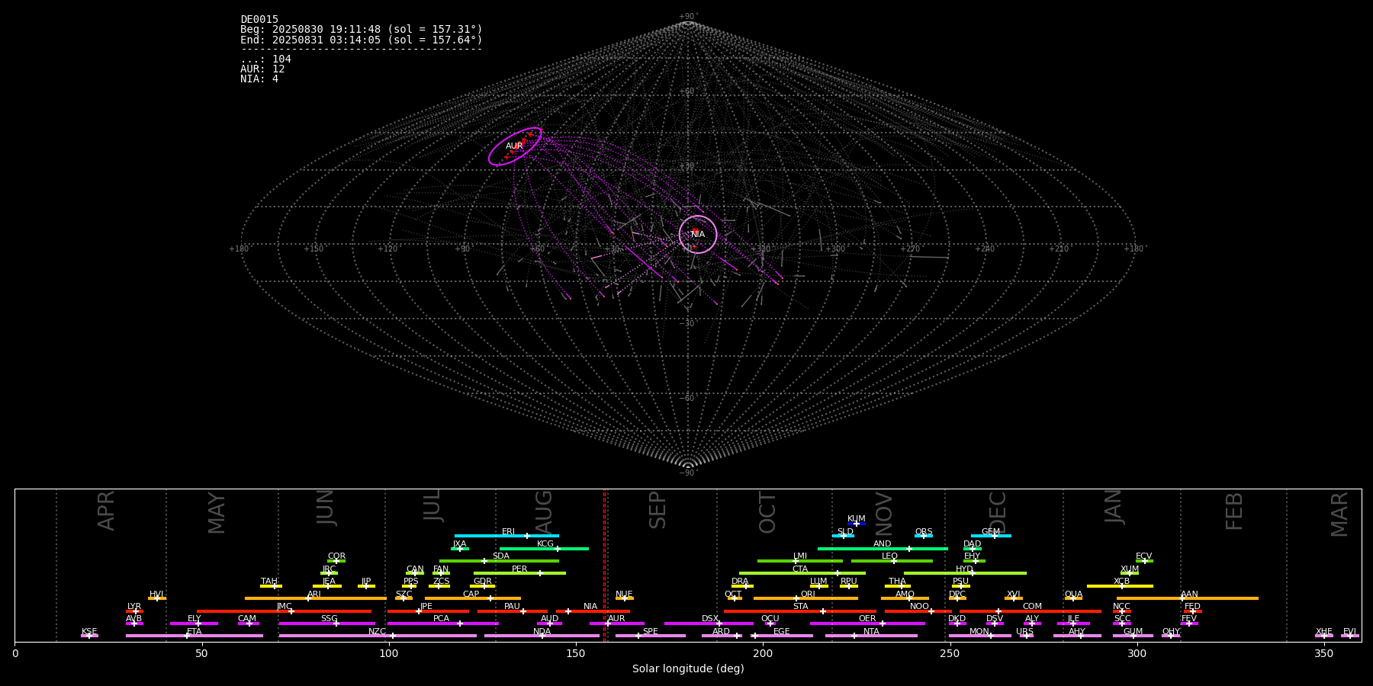Click the orange AAN activity bar

1188,598
